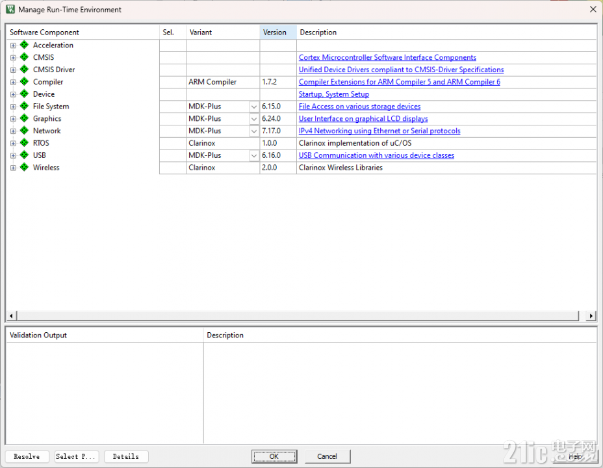Open Unified Device Drivers compliant link
Image resolution: width=603 pixels, height=468 pixels.
tap(401, 70)
